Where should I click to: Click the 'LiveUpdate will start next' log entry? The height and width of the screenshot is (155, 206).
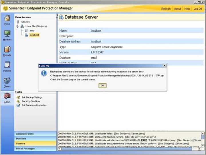pyautogui.click(x=129, y=140)
